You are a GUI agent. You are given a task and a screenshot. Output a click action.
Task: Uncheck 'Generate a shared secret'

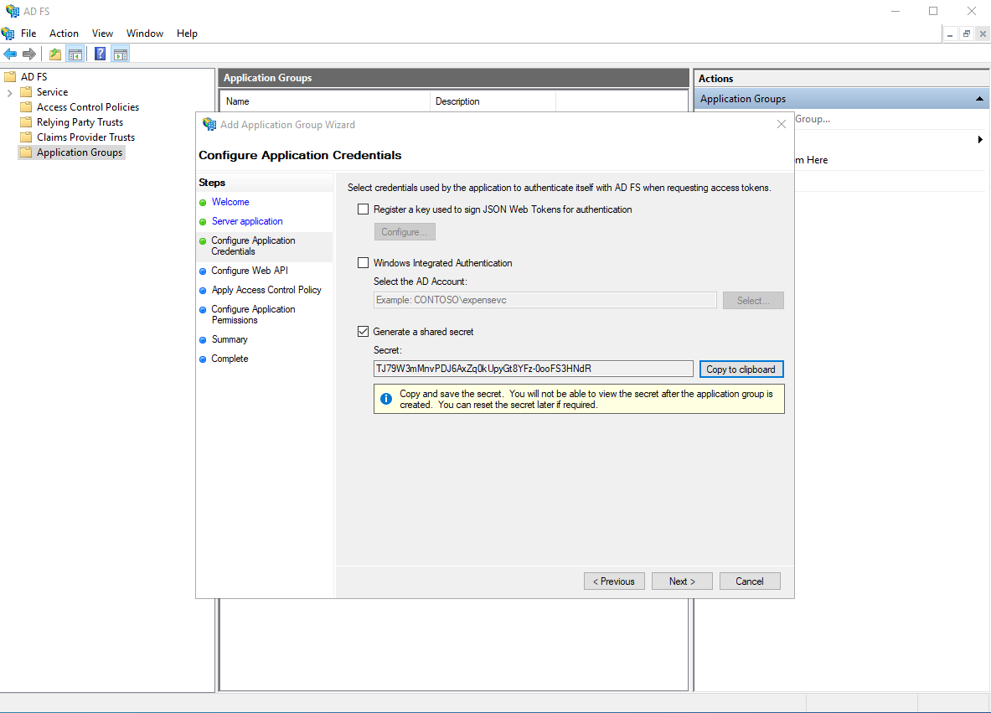(x=363, y=331)
